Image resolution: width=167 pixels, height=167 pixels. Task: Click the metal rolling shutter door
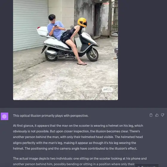click(x=31, y=25)
